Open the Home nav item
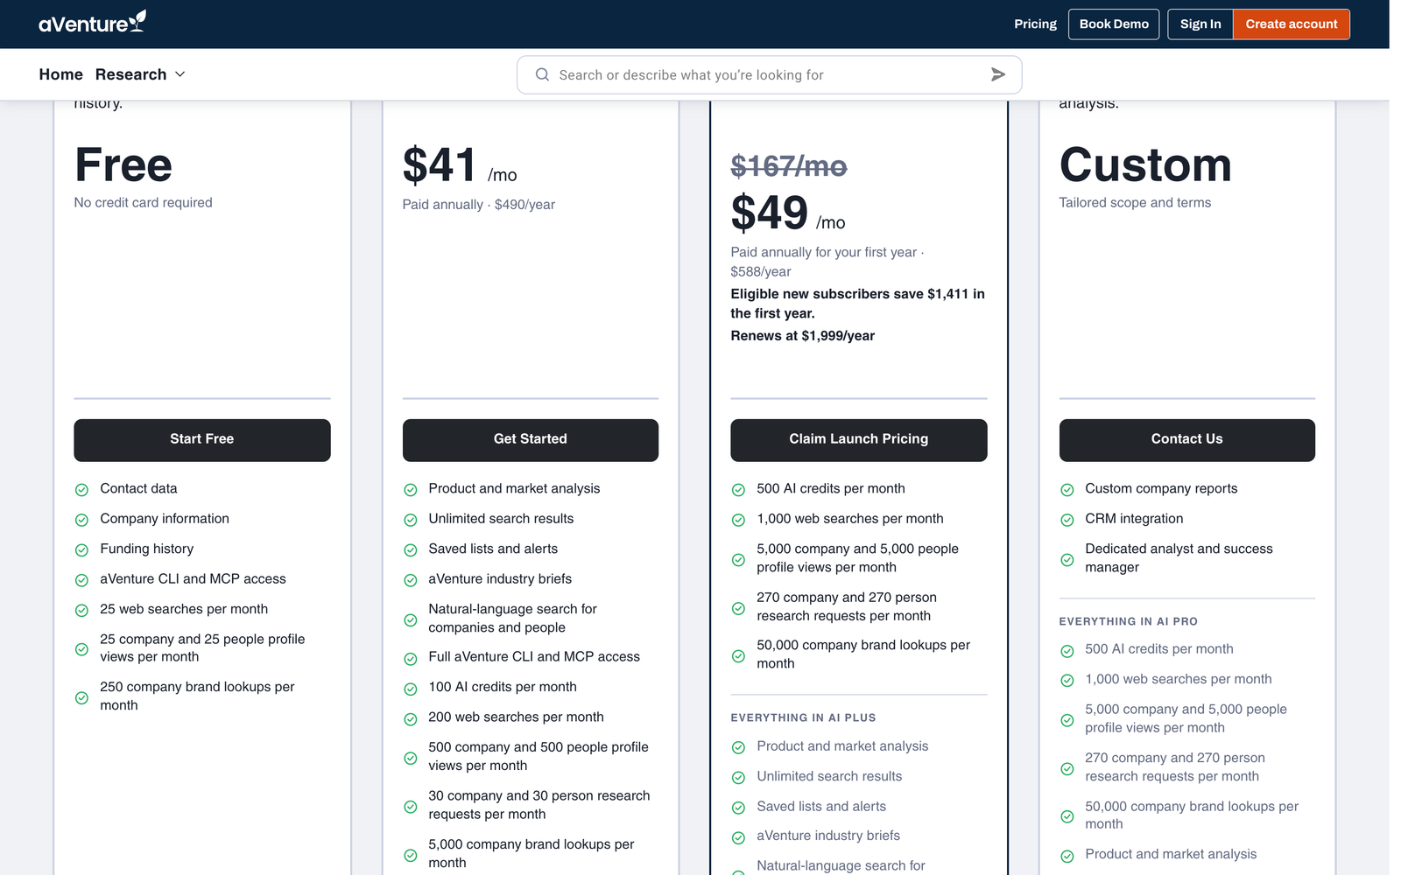Image resolution: width=1401 pixels, height=875 pixels. [60, 74]
